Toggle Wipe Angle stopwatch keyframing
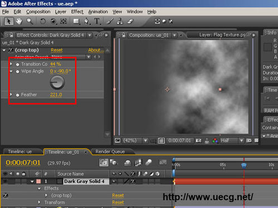Image resolution: width=278 pixels, height=208 pixels. pos(17,71)
